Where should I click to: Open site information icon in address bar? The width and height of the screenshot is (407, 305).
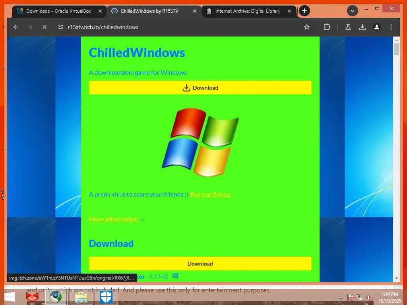[x=61, y=27]
